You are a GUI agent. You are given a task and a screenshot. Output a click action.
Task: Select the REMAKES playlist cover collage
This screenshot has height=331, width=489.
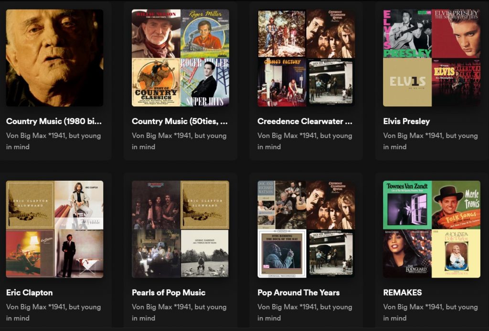[432, 229]
